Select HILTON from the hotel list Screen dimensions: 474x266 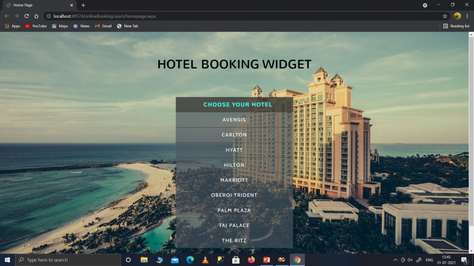point(234,165)
